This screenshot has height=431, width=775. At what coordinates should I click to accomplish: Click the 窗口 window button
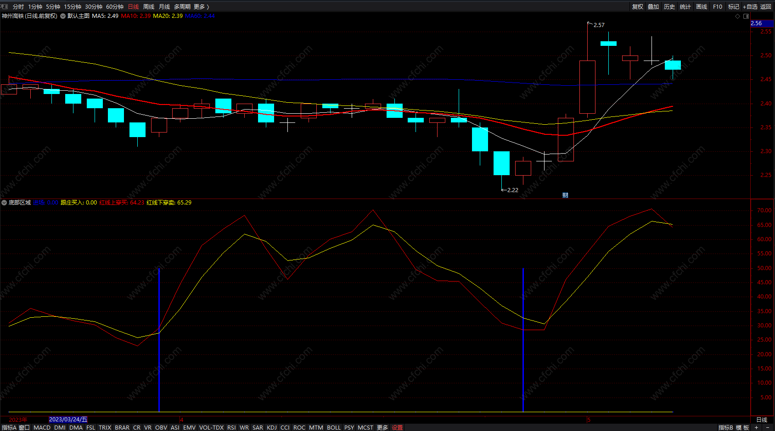pyautogui.click(x=24, y=427)
